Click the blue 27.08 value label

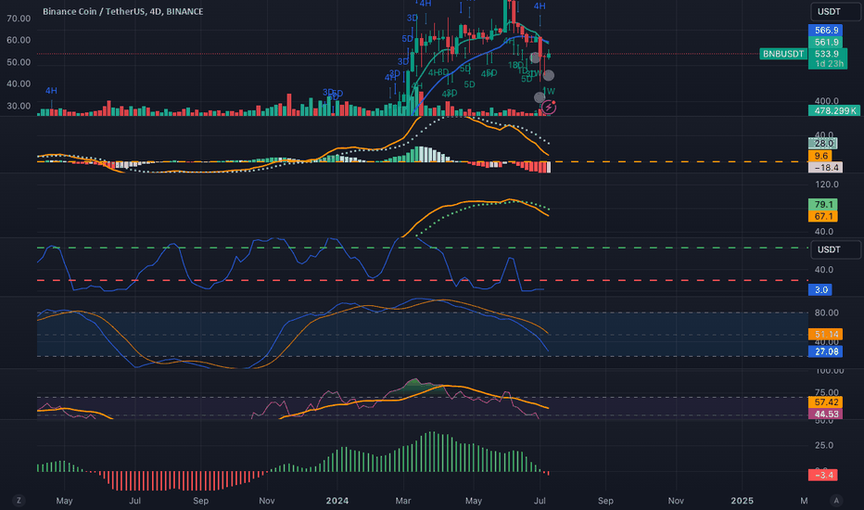click(x=825, y=351)
